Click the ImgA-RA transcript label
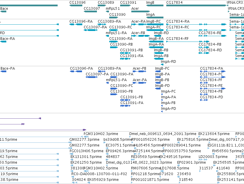This screenshot has height=184, width=244. point(156,44)
